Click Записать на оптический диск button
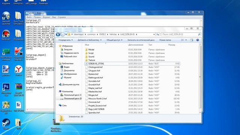240x135 pixels. click(141, 40)
